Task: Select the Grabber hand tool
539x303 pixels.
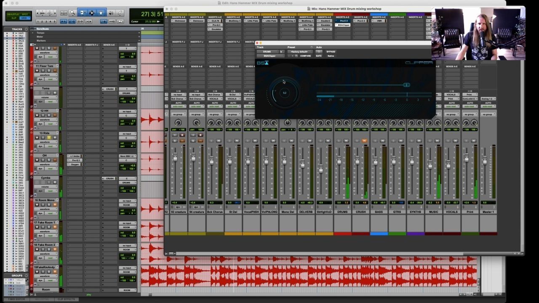Action: 101,13
